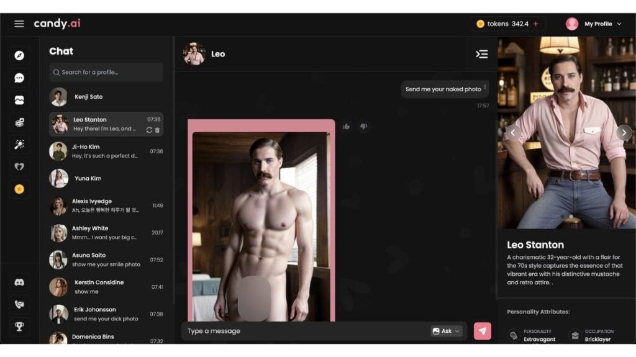Viewport: 636px width, 357px height.
Task: Open the Alexis Ivyedge conversation
Action: coord(106,206)
